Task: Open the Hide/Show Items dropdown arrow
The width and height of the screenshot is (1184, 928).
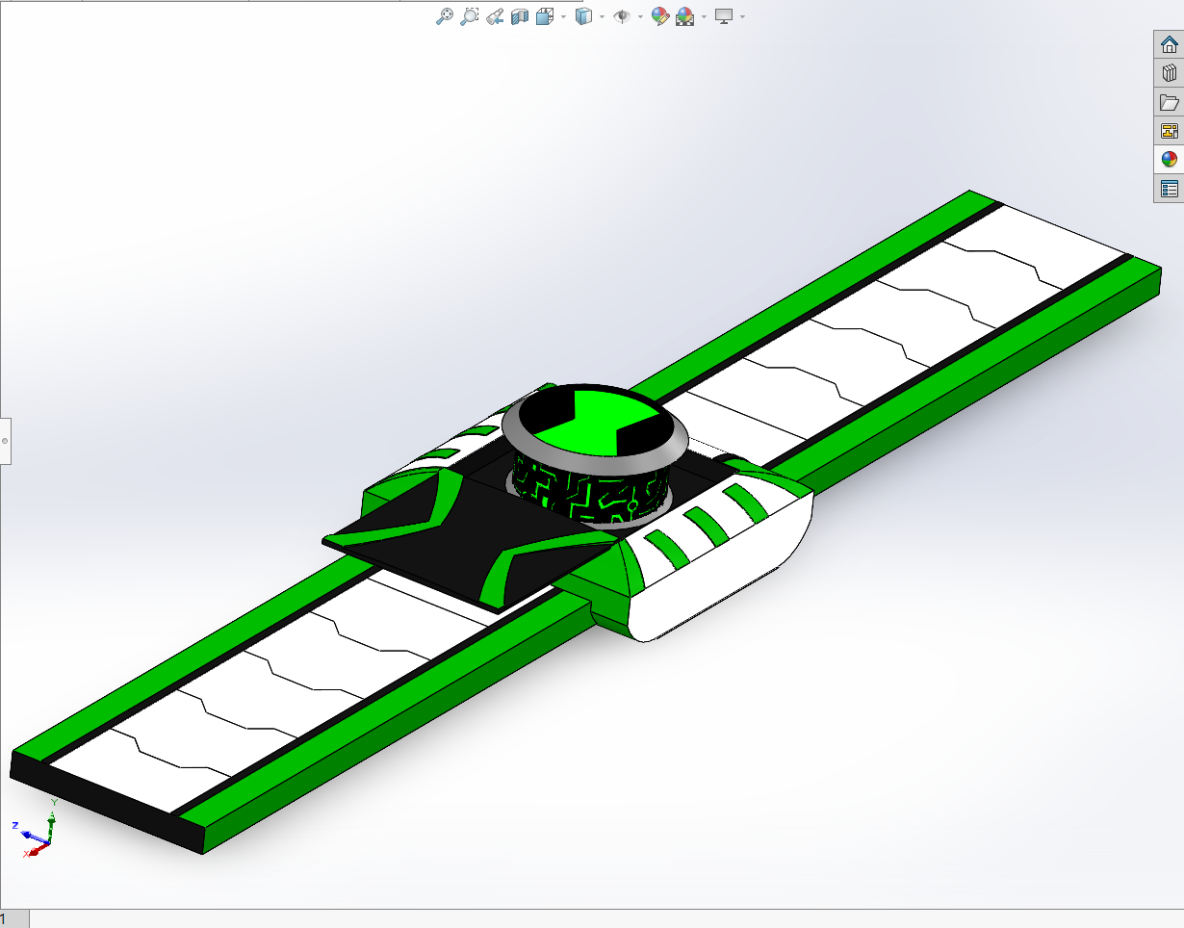Action: (640, 16)
